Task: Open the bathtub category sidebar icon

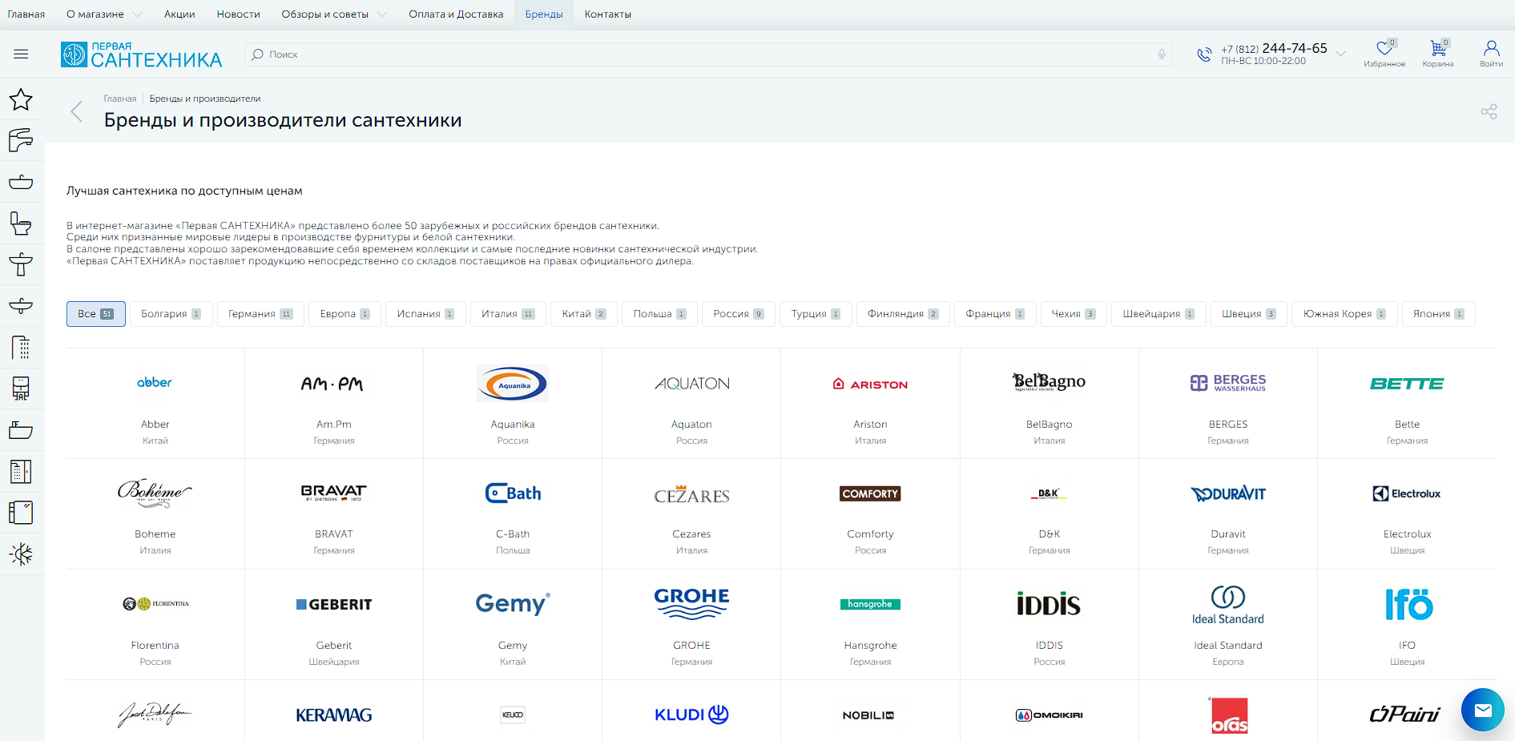Action: click(x=21, y=430)
